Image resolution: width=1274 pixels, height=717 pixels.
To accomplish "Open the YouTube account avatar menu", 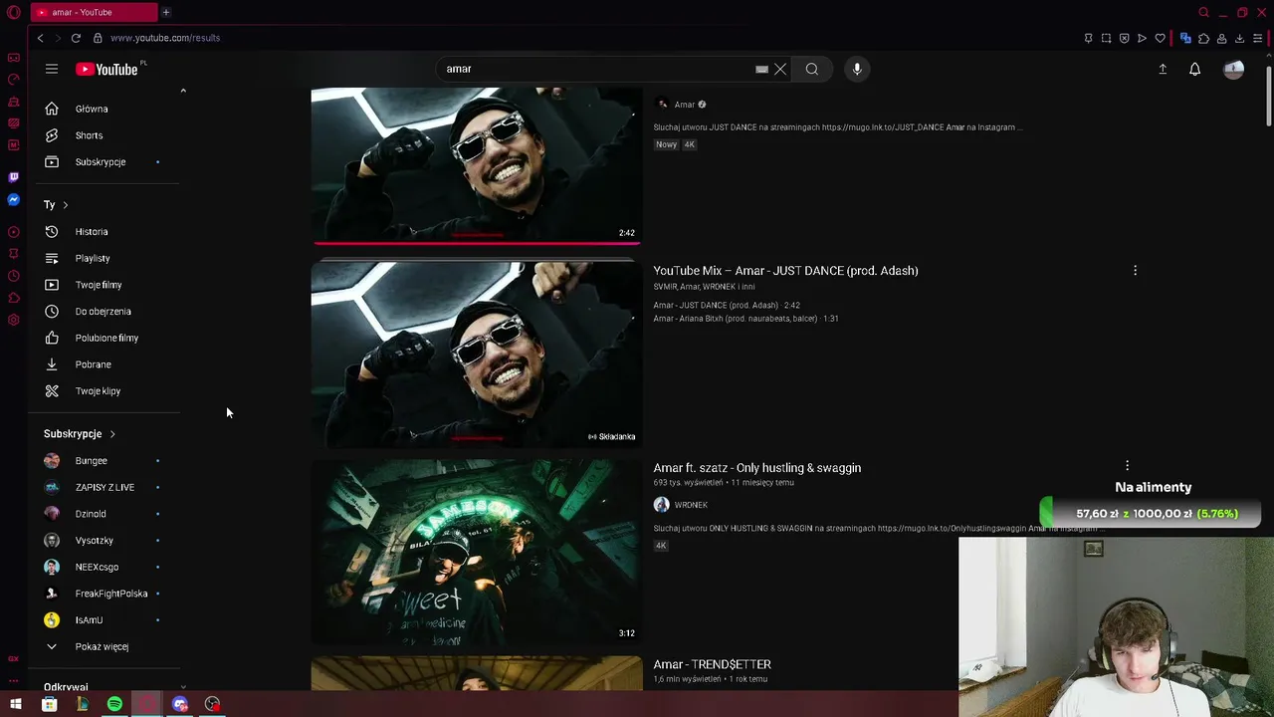I will point(1233,69).
